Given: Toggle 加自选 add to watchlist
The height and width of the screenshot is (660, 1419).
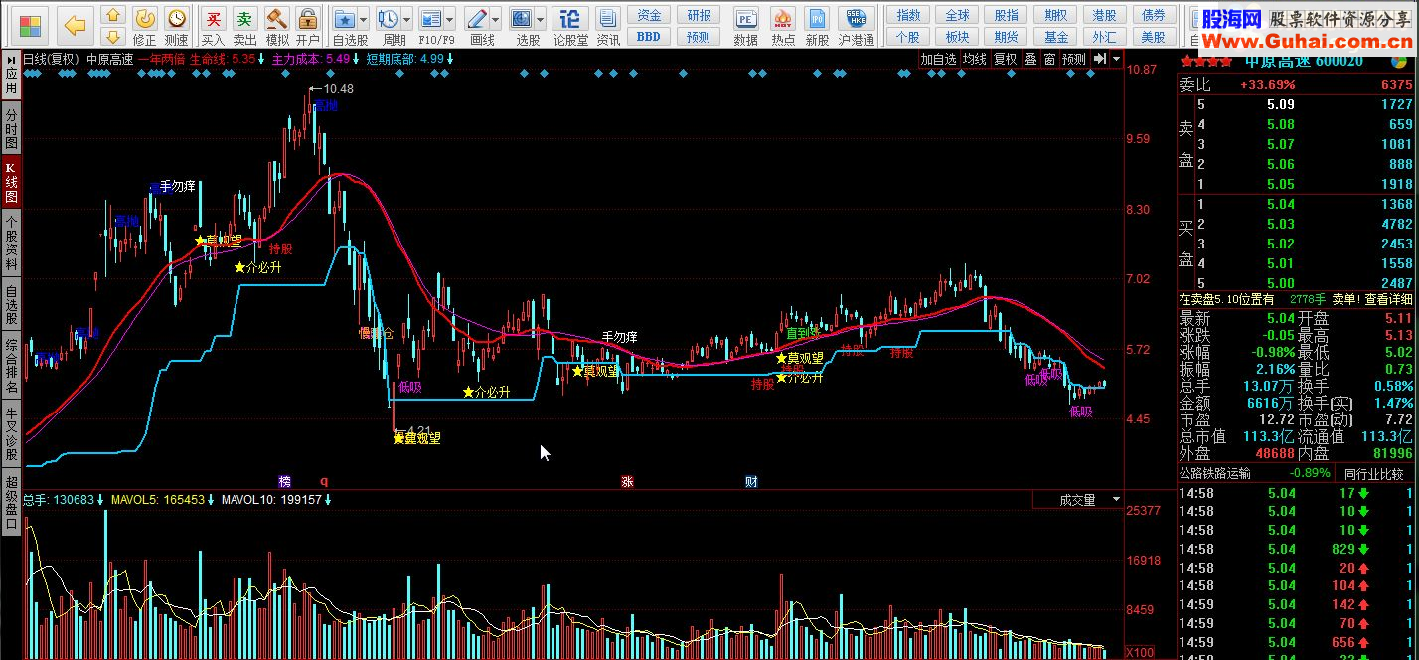Looking at the screenshot, I should click(938, 59).
